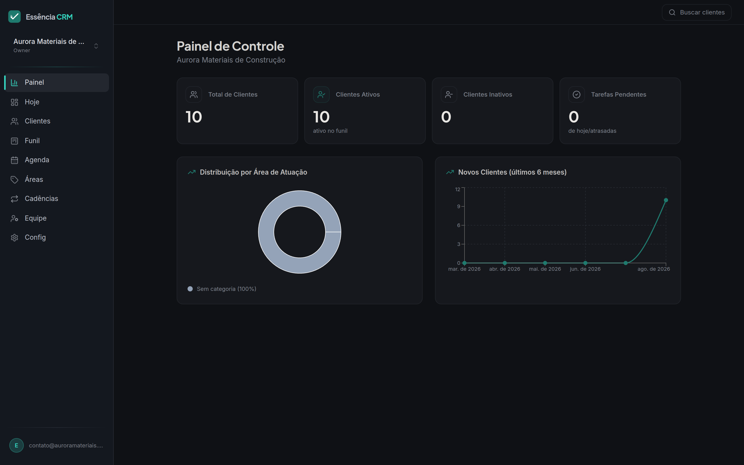Click the "ativo no funil" caption
The width and height of the screenshot is (744, 465).
point(330,131)
